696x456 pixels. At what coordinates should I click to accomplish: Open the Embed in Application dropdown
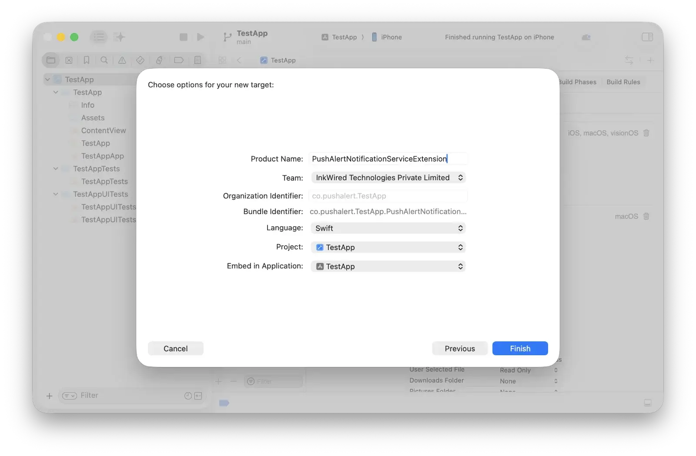pyautogui.click(x=388, y=267)
